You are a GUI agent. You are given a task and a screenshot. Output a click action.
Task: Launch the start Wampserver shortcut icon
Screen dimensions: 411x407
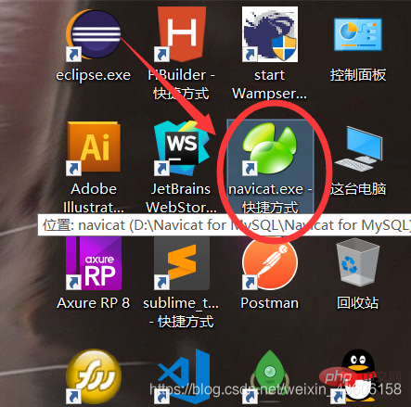(270, 34)
